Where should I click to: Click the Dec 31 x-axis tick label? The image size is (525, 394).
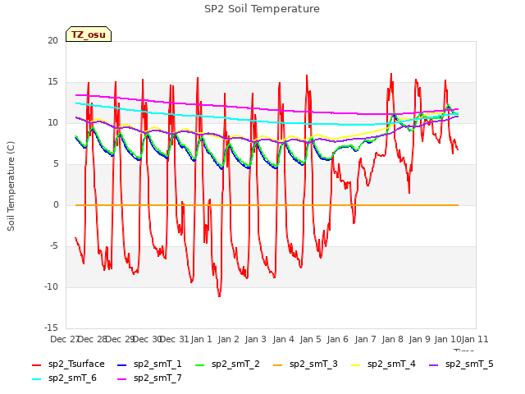175,339
